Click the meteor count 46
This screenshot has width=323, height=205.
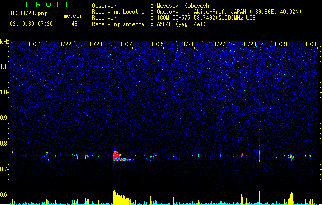tap(74, 24)
